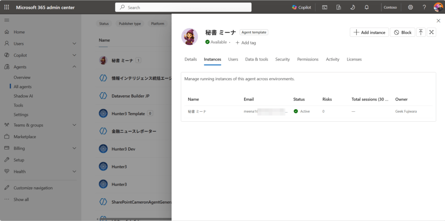Open the Permissions tab
This screenshot has height=221, width=445.
(308, 59)
